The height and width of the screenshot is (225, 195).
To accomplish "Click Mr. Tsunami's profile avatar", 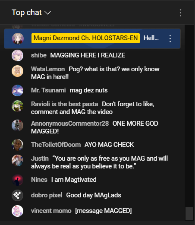I will pos(17,90).
